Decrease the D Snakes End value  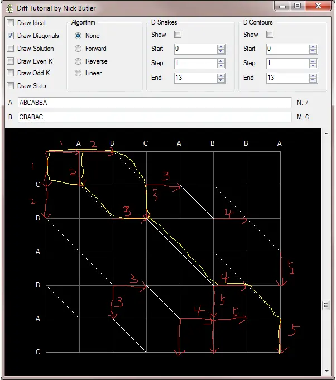[221, 80]
